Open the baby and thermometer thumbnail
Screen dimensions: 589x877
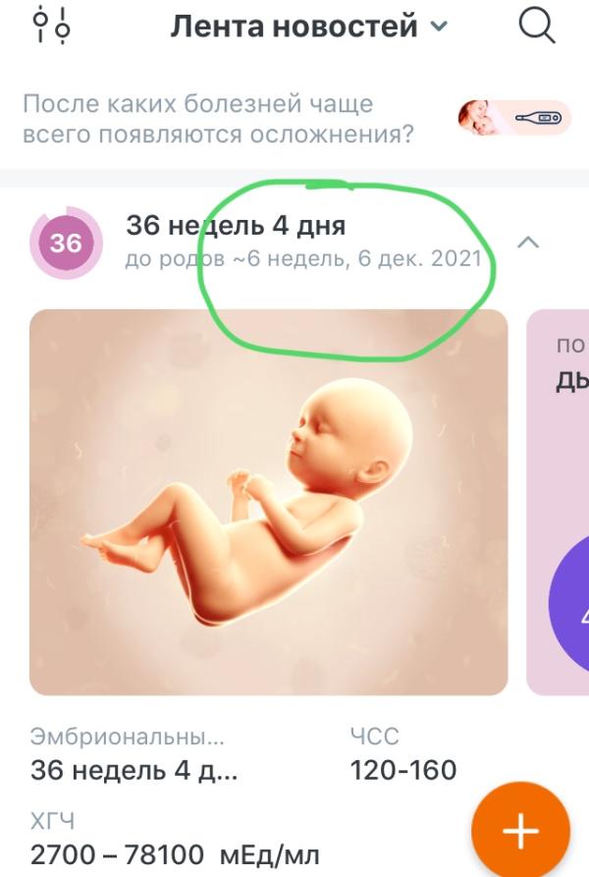pyautogui.click(x=514, y=118)
